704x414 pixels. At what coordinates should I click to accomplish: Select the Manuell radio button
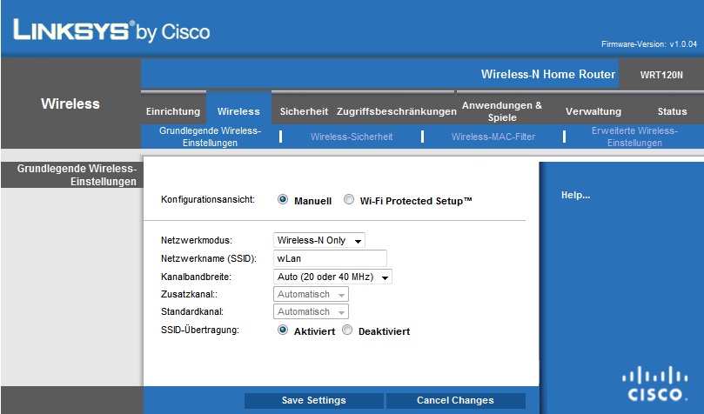point(283,199)
